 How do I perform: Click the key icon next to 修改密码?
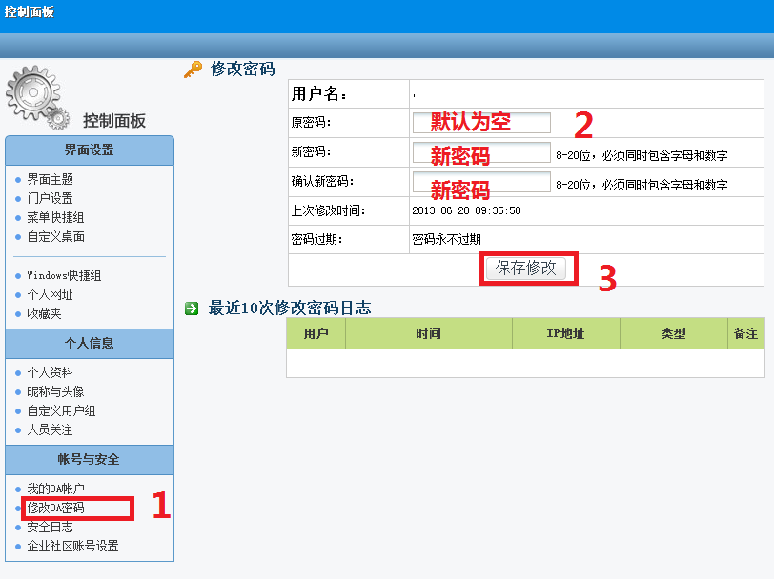point(193,70)
